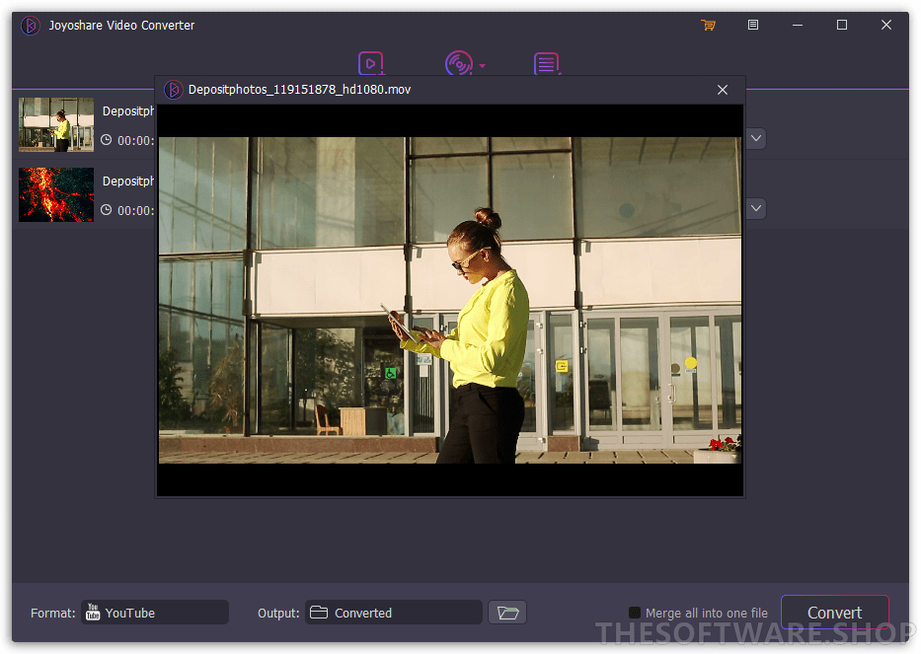Click the Converted output path field

tap(393, 612)
